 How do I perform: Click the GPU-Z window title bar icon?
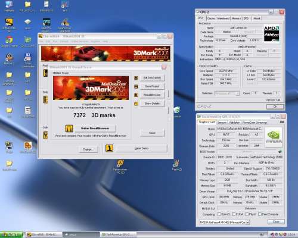[x=199, y=117]
